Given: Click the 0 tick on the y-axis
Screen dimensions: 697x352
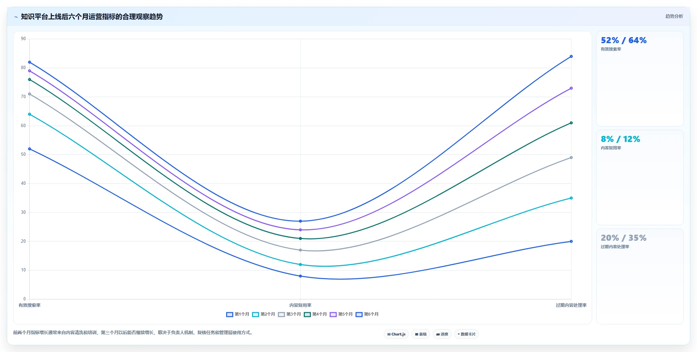Looking at the screenshot, I should click(x=24, y=299).
